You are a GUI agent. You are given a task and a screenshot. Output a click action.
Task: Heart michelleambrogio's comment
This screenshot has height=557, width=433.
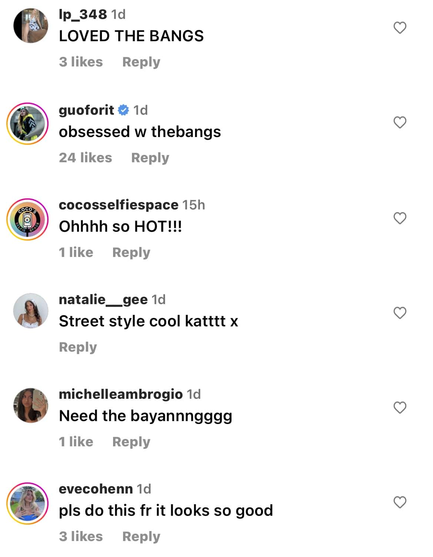[x=399, y=408]
